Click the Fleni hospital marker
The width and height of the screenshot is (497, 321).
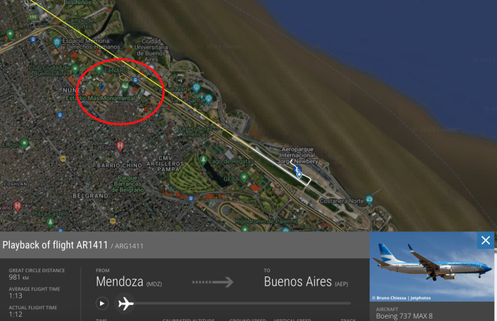pyautogui.click(x=120, y=146)
